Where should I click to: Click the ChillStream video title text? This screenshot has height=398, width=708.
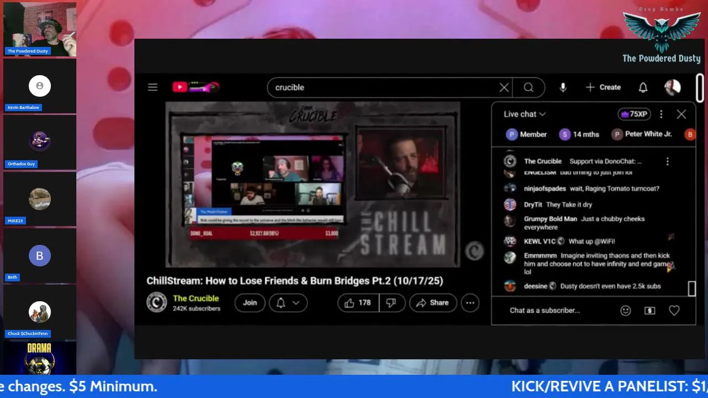pos(295,281)
